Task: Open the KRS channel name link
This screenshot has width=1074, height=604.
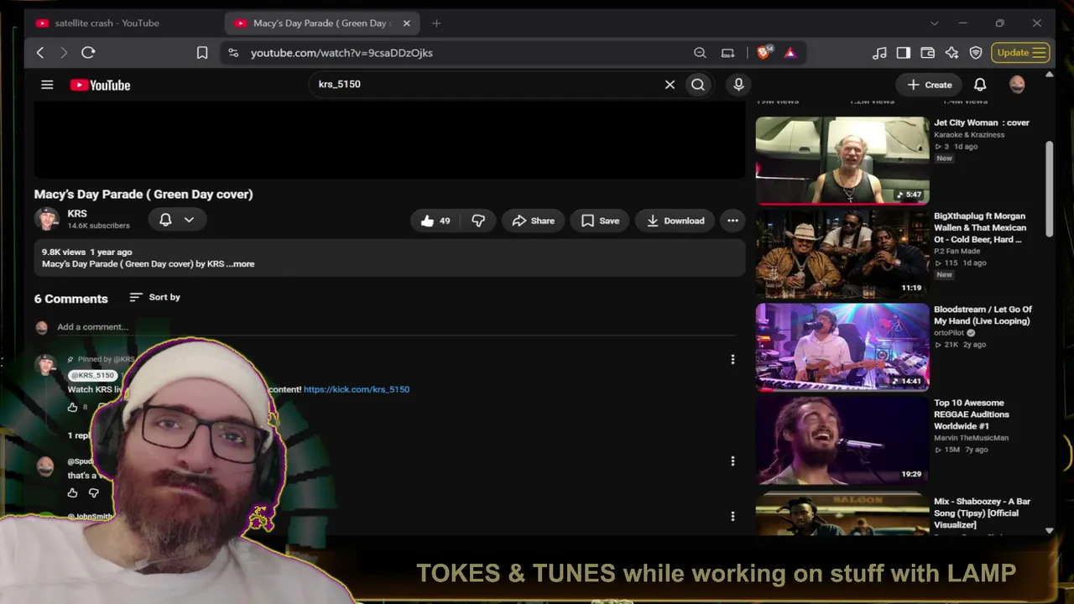Action: click(77, 214)
